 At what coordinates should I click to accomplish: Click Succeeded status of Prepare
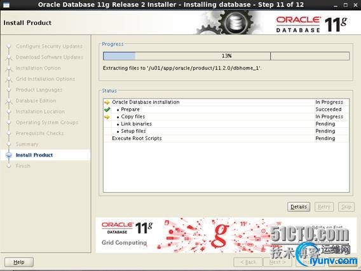(329, 109)
